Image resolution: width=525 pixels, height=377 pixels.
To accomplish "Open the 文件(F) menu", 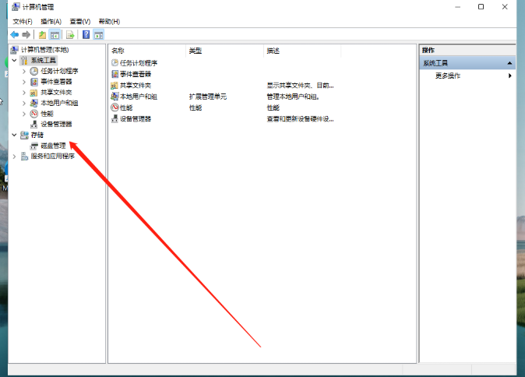I will (23, 21).
